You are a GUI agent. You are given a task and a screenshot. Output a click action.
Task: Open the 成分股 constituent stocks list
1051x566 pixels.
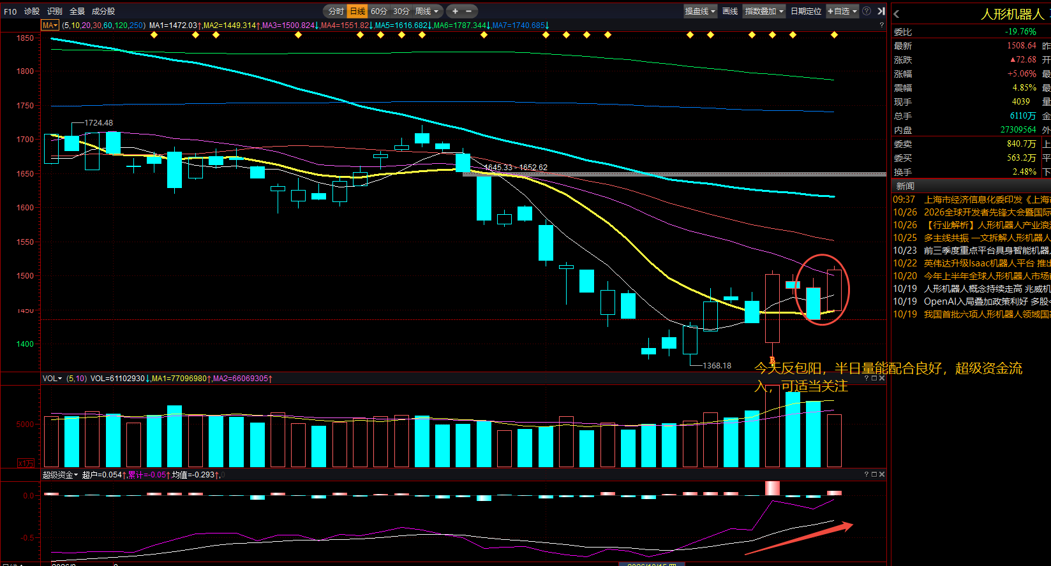click(x=103, y=11)
